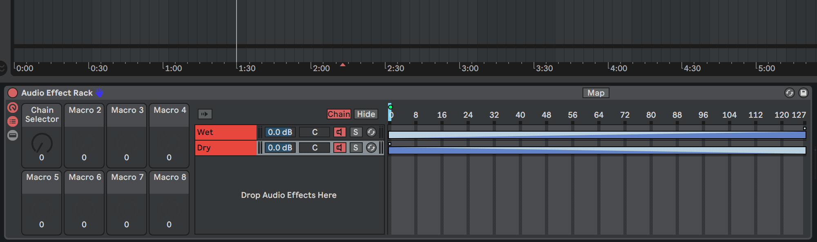817x242 pixels.
Task: Click the Show/Hide Macro Controls icon
Action: (x=13, y=108)
